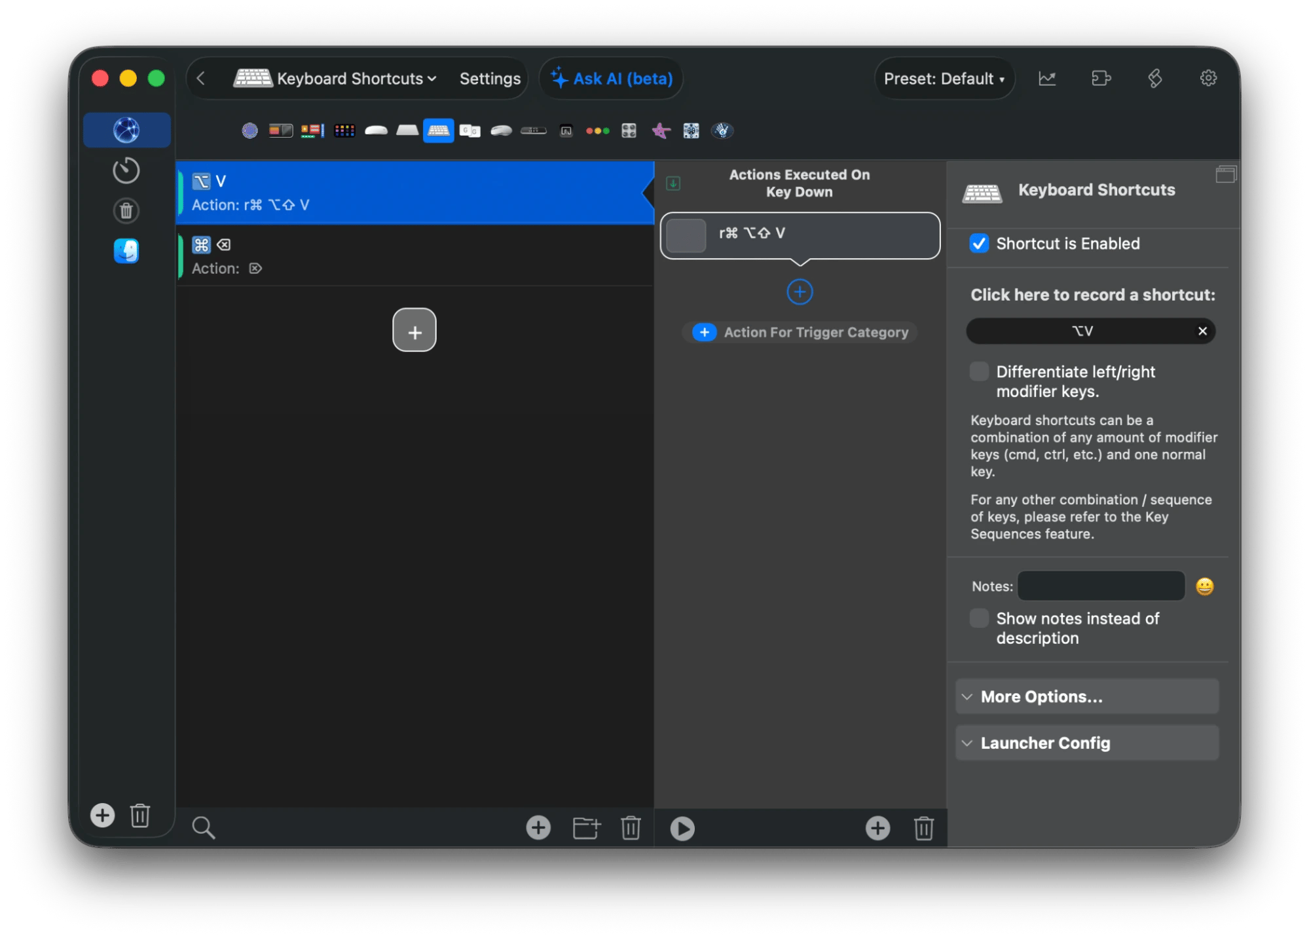Open the Settings tab in toolbar

[490, 79]
